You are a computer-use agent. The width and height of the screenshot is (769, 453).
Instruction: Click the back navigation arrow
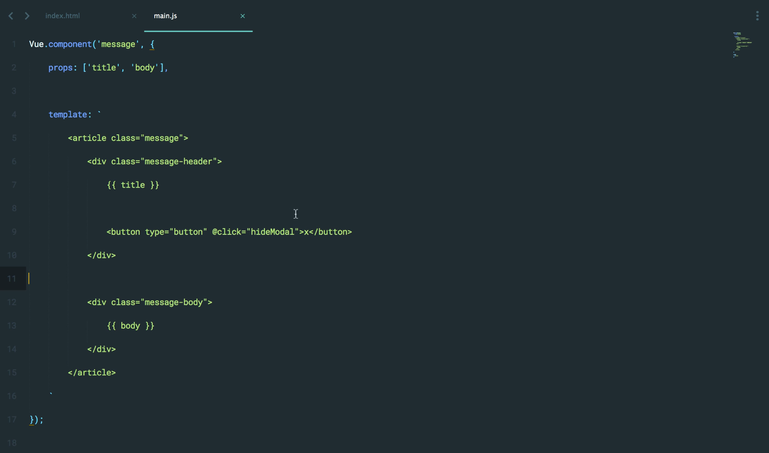click(x=10, y=16)
